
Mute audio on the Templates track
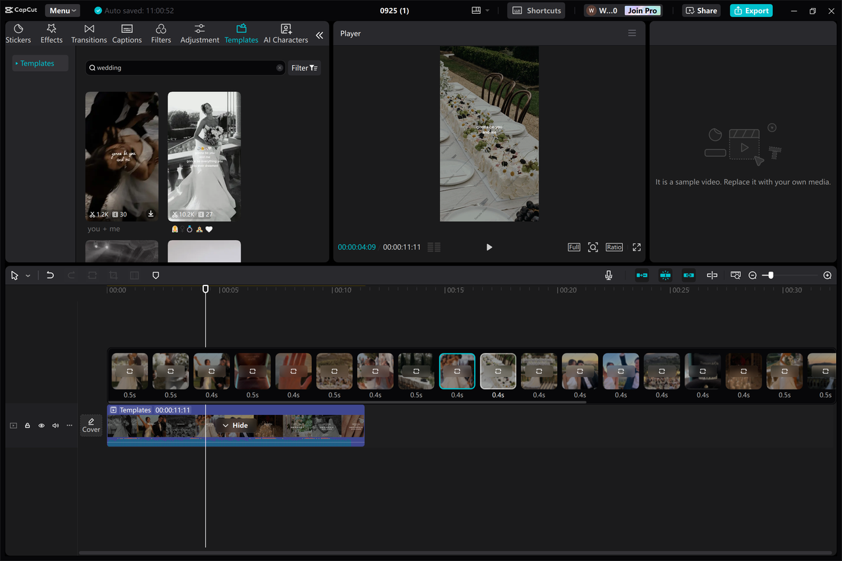55,426
